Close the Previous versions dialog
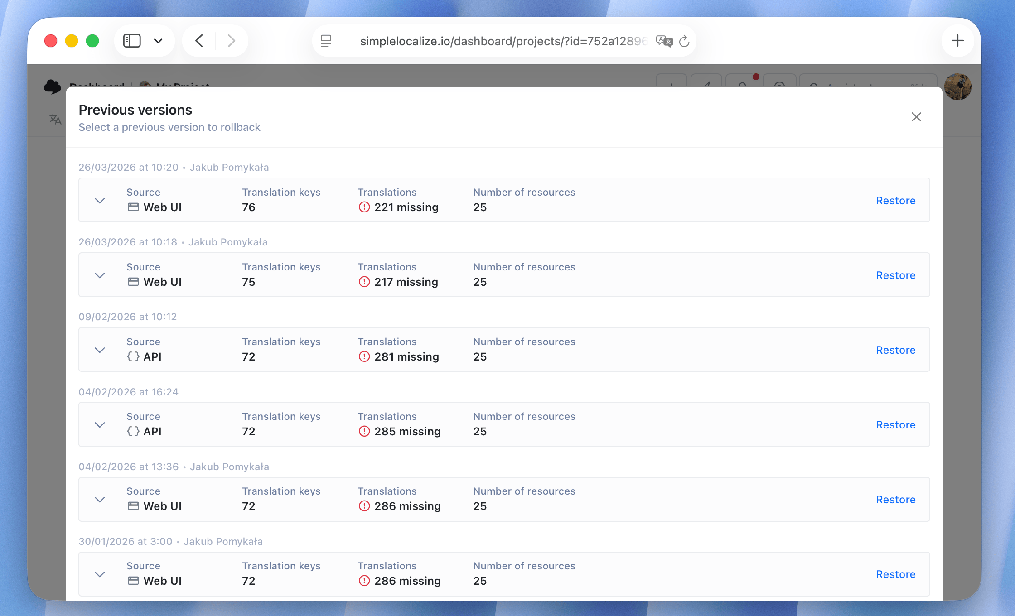Image resolution: width=1015 pixels, height=616 pixels. 917,117
